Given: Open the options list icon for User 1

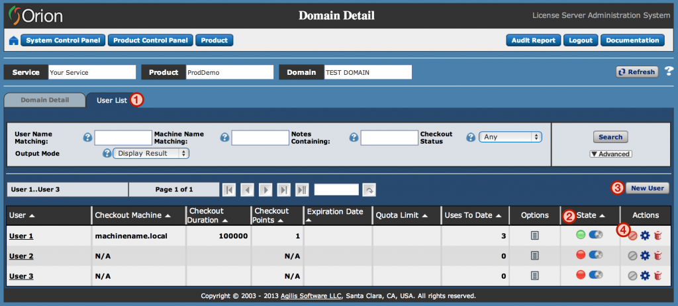Looking at the screenshot, I should pos(535,235).
